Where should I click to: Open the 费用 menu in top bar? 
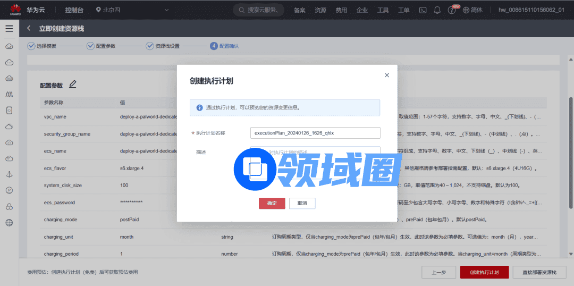[341, 10]
